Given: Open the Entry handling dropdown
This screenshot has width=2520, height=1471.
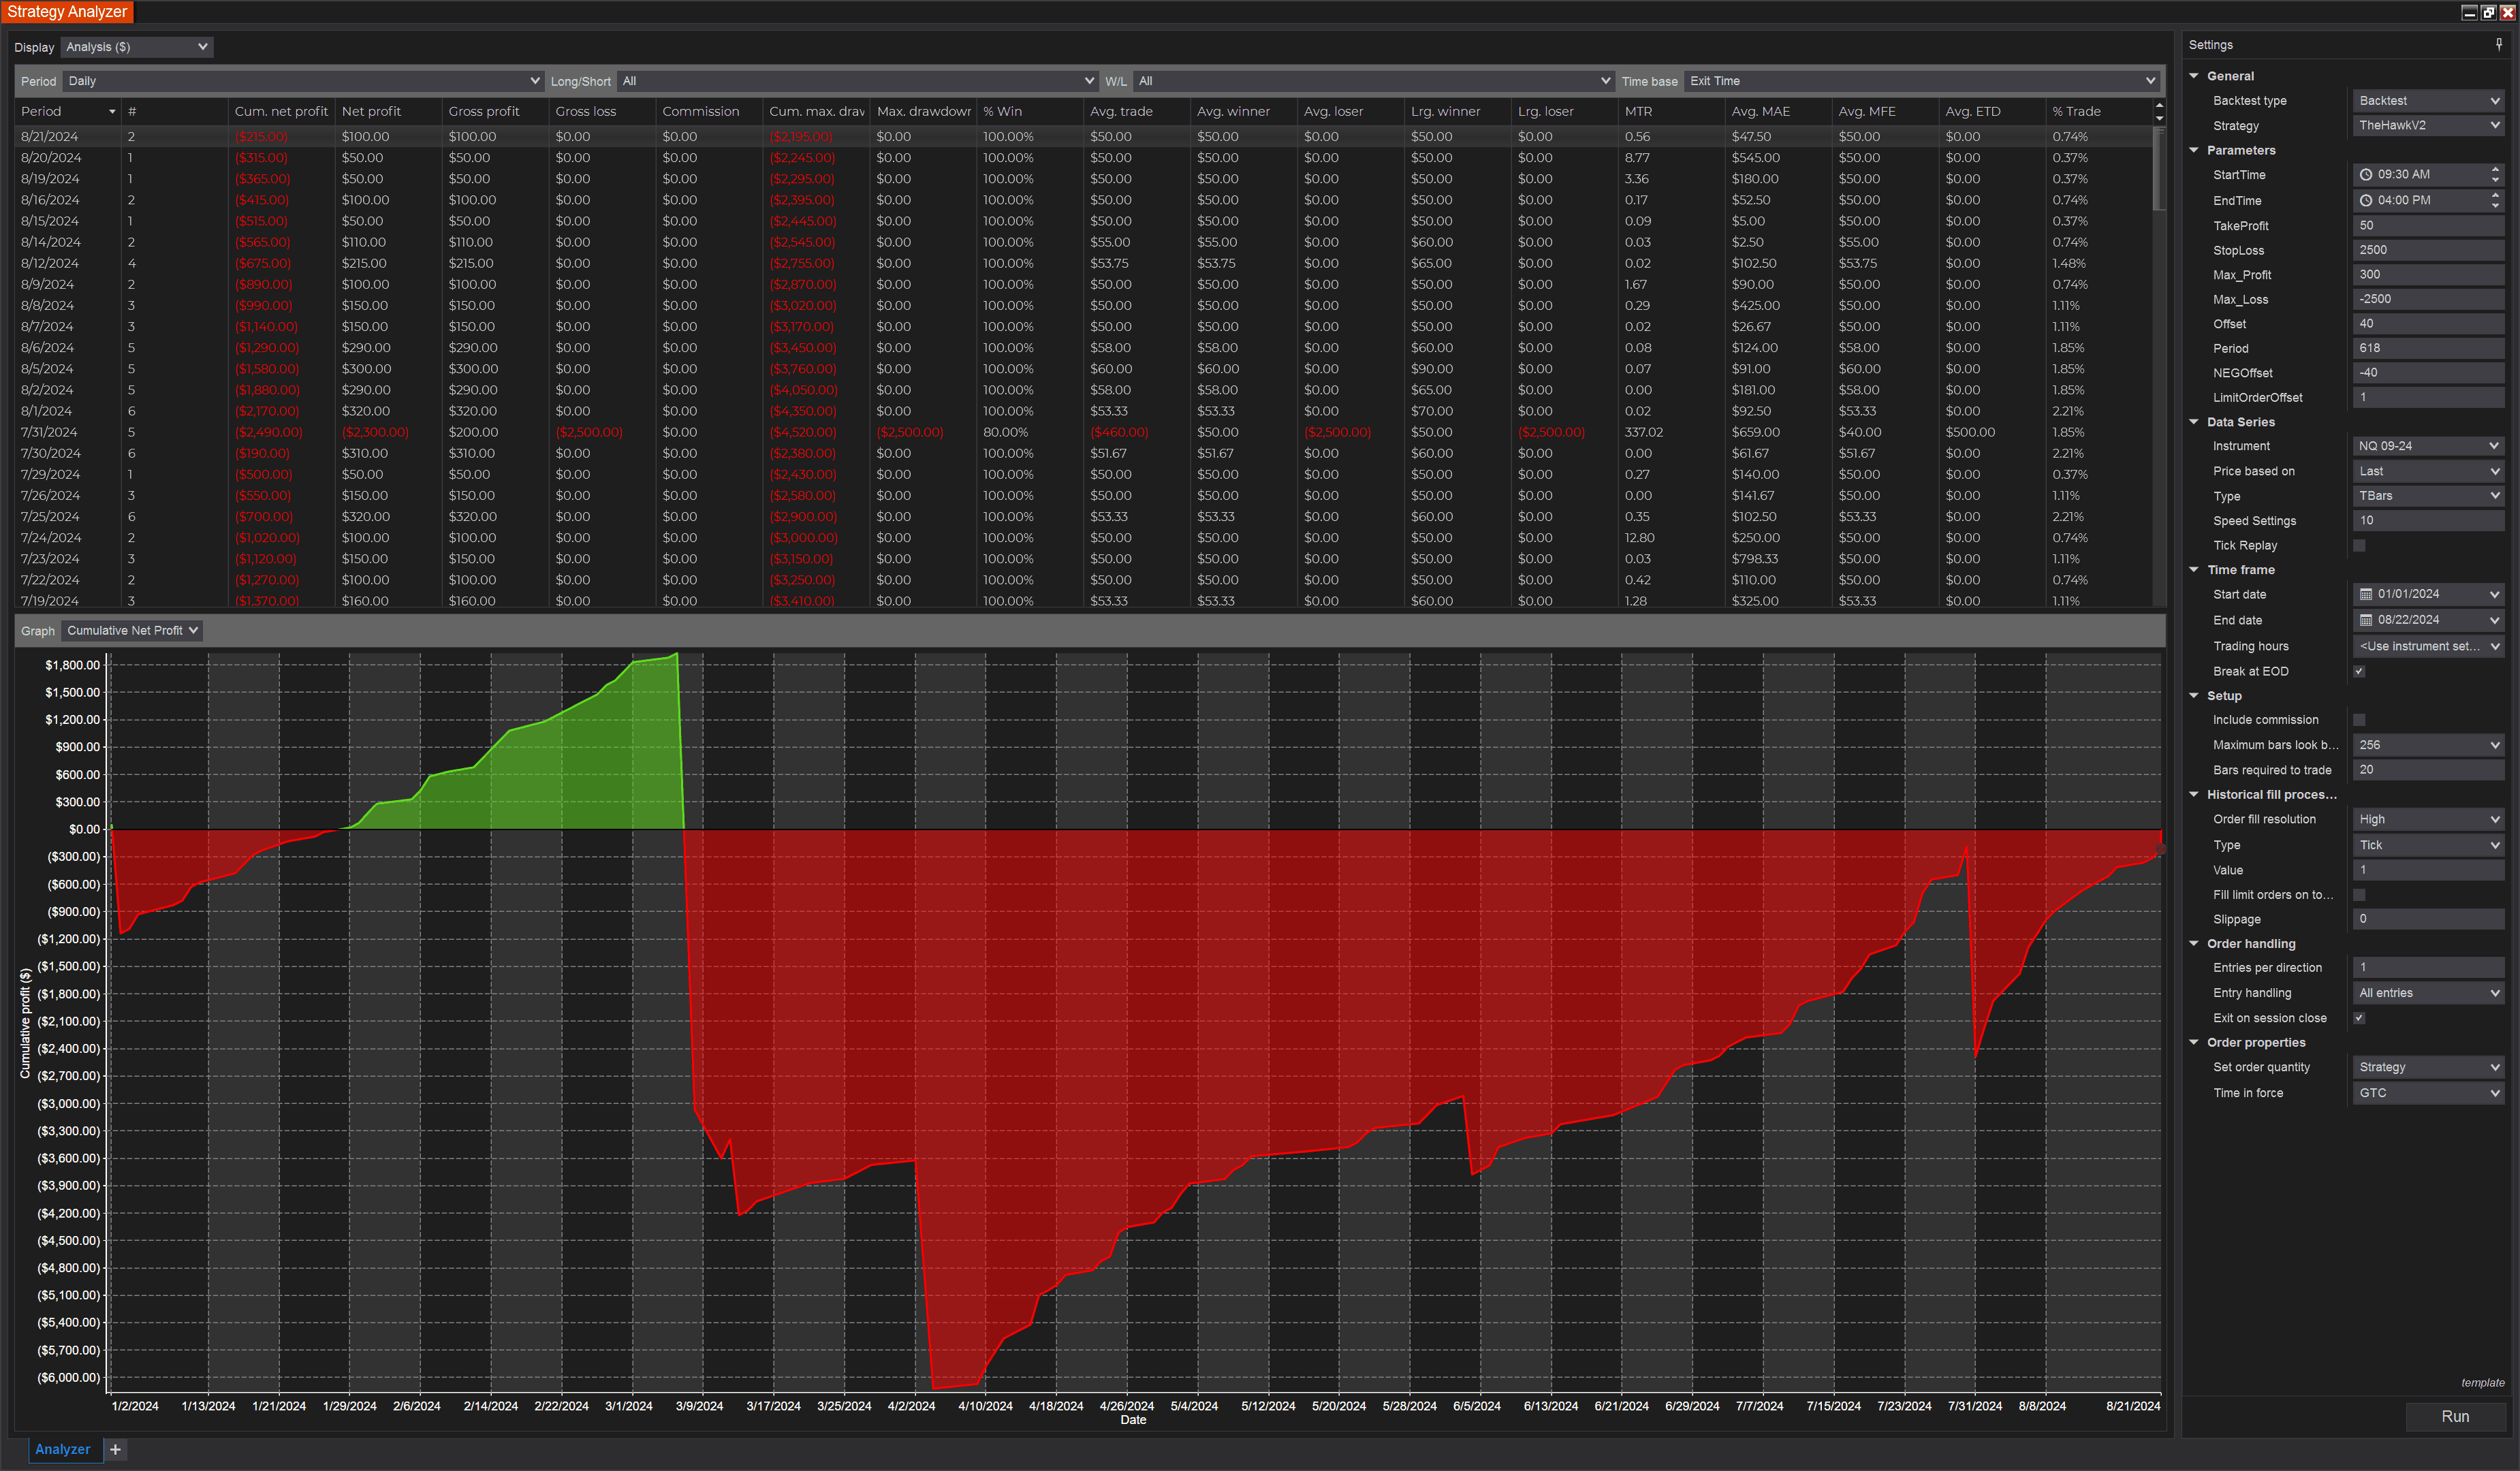Looking at the screenshot, I should tap(2429, 993).
